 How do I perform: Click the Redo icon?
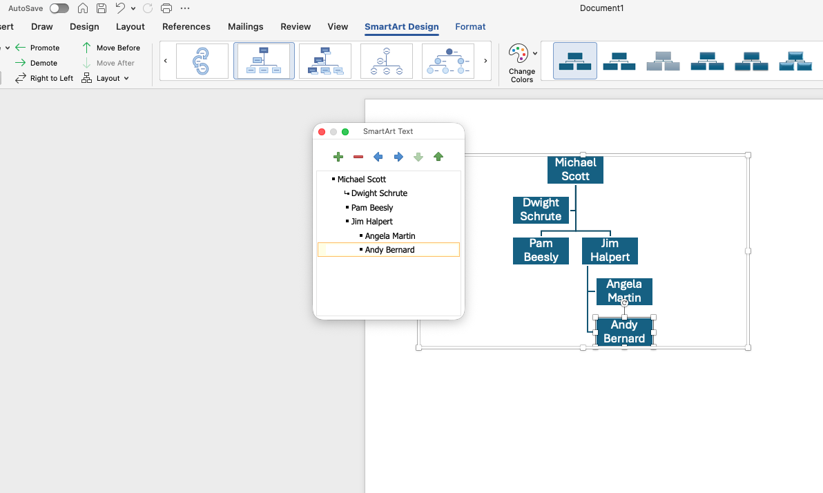[x=148, y=8]
